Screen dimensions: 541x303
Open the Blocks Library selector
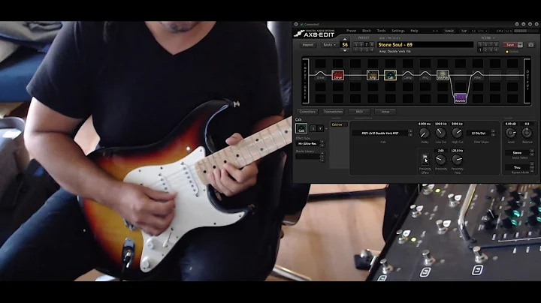pyautogui.click(x=308, y=156)
